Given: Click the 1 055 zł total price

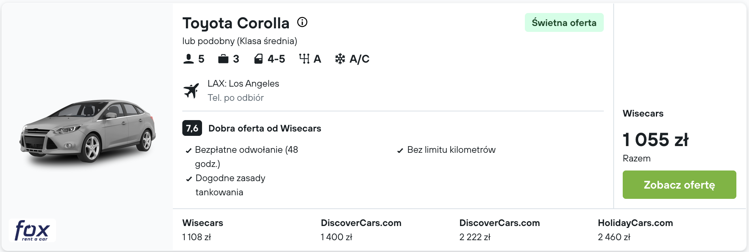Looking at the screenshot, I should (655, 140).
